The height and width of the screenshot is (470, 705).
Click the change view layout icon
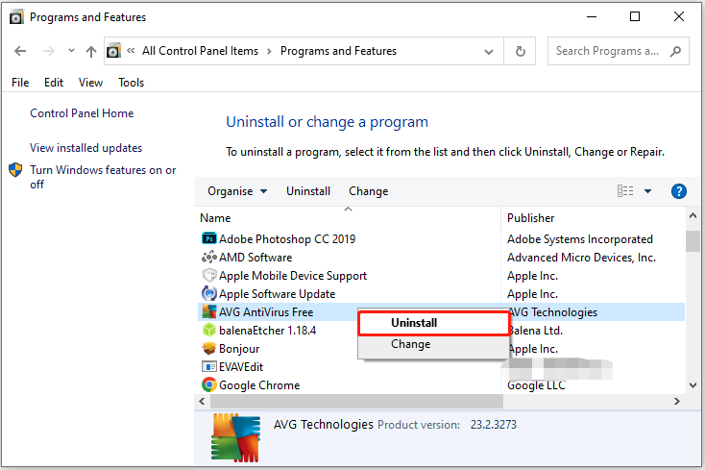[625, 191]
